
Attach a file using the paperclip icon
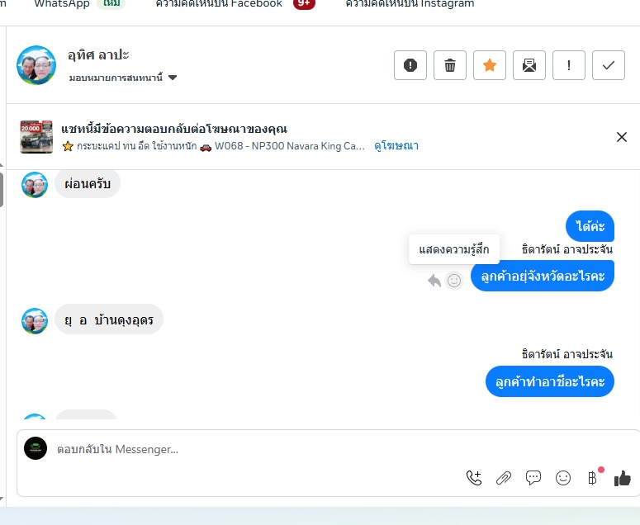pos(504,478)
